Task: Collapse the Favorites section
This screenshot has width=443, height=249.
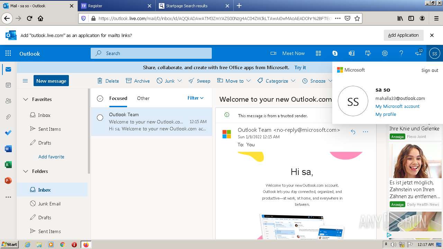Action: (x=26, y=99)
